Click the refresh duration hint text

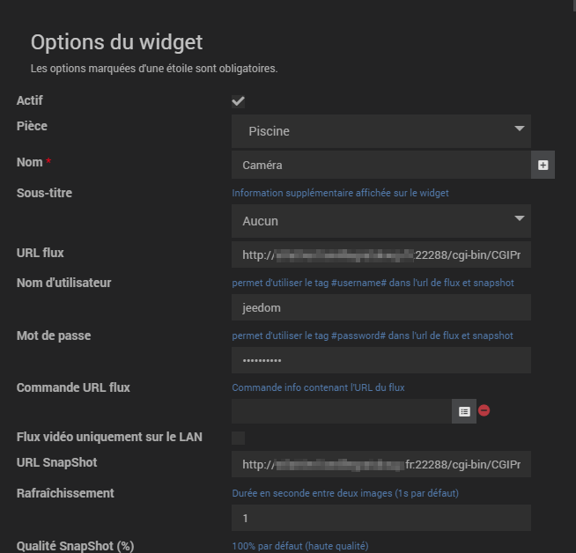pyautogui.click(x=345, y=493)
